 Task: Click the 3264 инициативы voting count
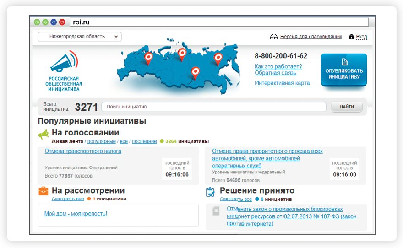click(187, 141)
